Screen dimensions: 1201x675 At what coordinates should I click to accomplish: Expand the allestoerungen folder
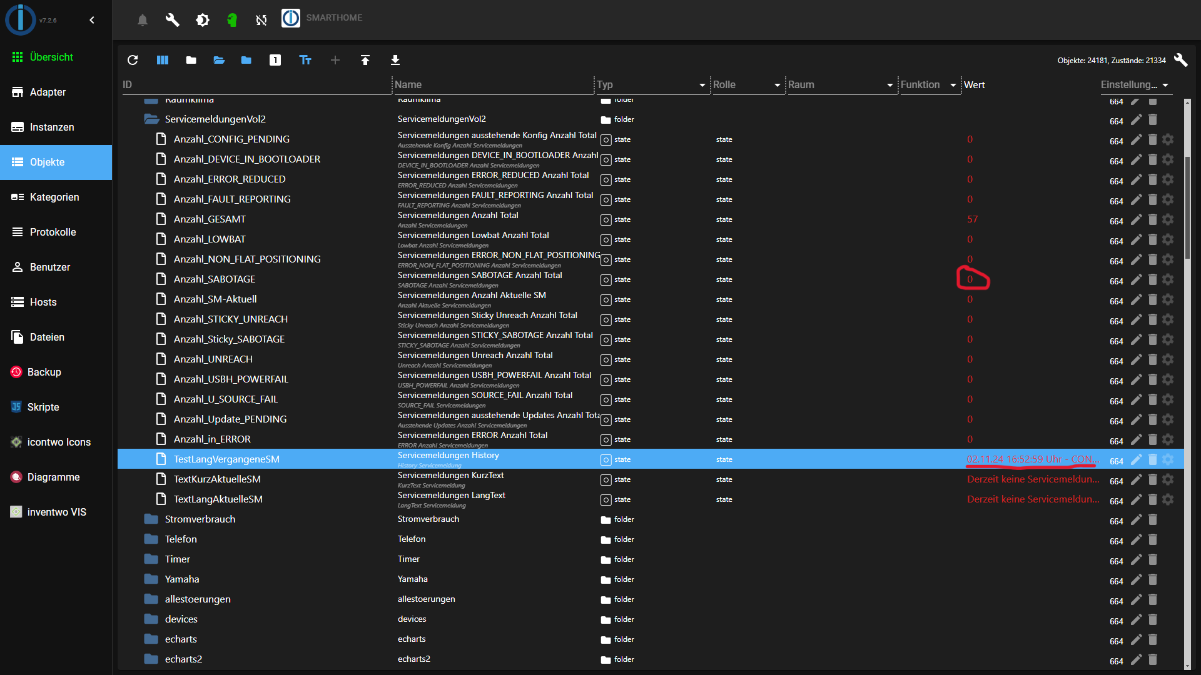point(151,599)
